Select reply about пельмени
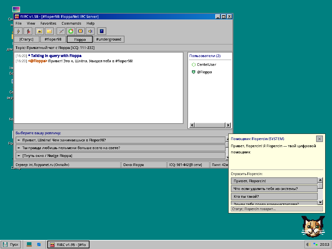The height and width of the screenshot is (249, 332). [121, 148]
